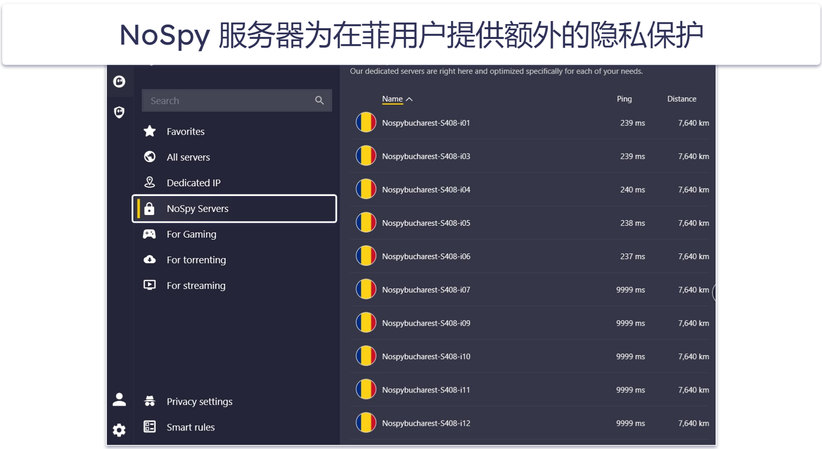Click the 240 ms ping value
The height and width of the screenshot is (449, 822).
point(632,189)
